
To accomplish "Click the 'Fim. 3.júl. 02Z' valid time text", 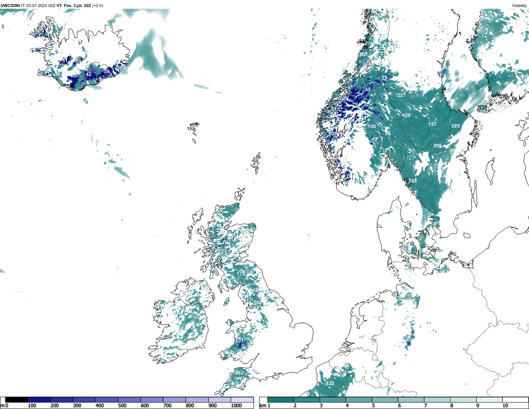I will tap(77, 5).
